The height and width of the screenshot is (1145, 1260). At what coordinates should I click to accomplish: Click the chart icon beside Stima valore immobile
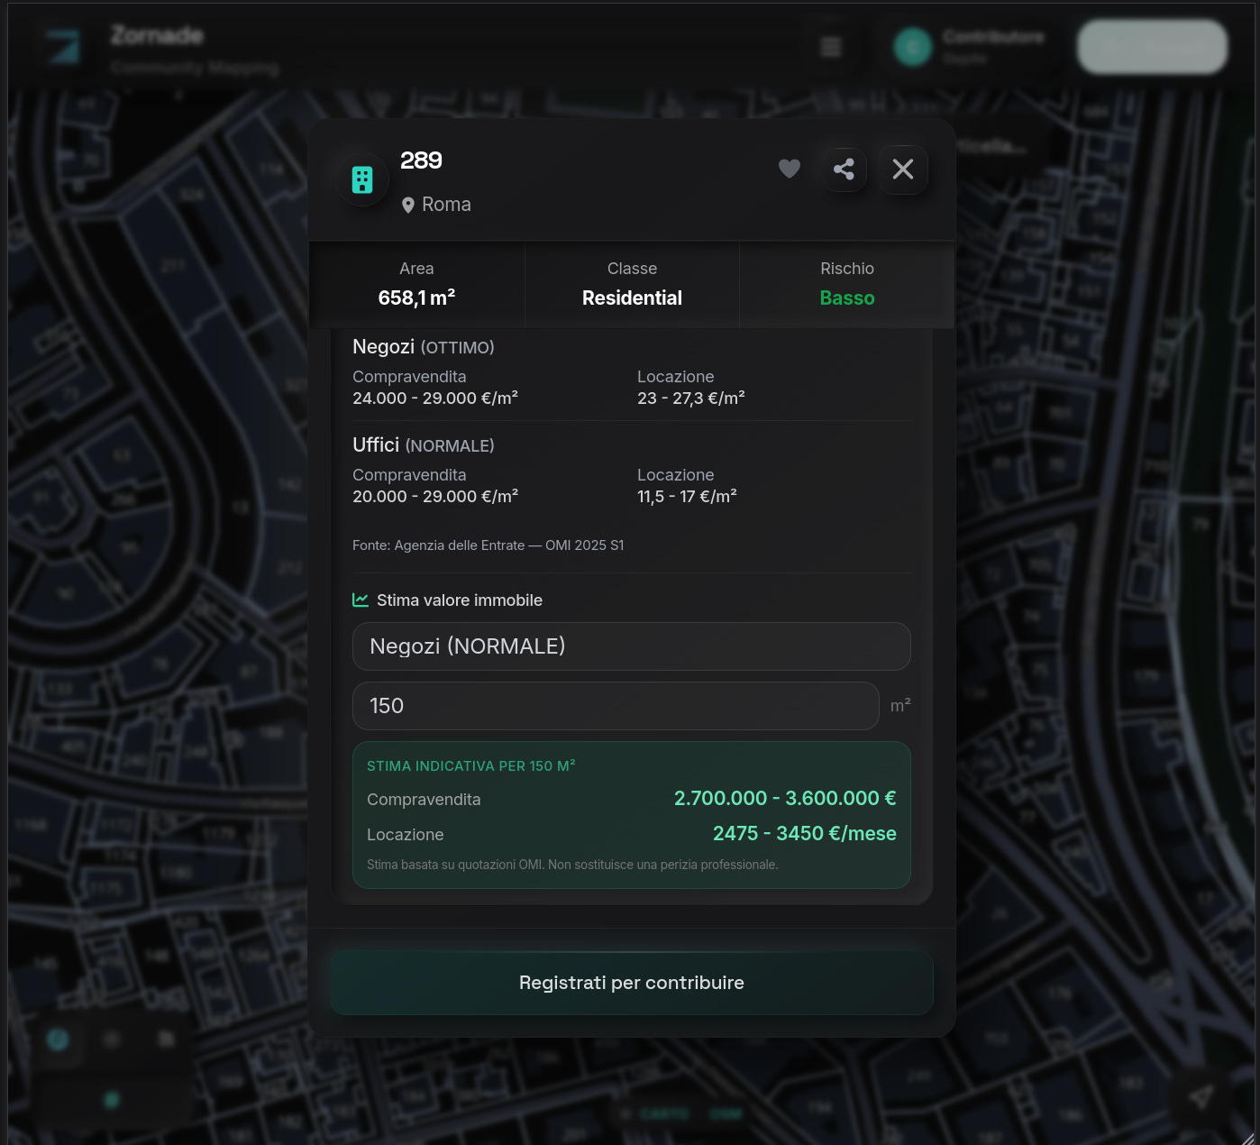(x=361, y=600)
